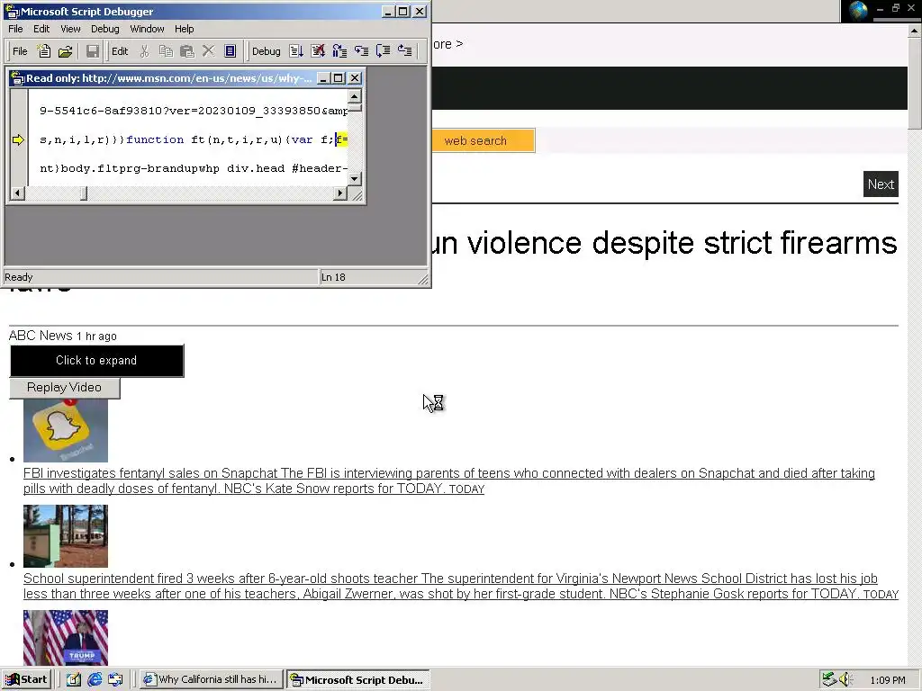Open School superintendent fired story link
The width and height of the screenshot is (922, 691).
pyautogui.click(x=461, y=586)
